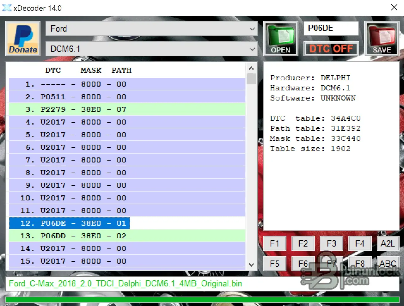Select row 11 U2017 entry
Viewport: 404px width, 306px height.
pos(127,211)
